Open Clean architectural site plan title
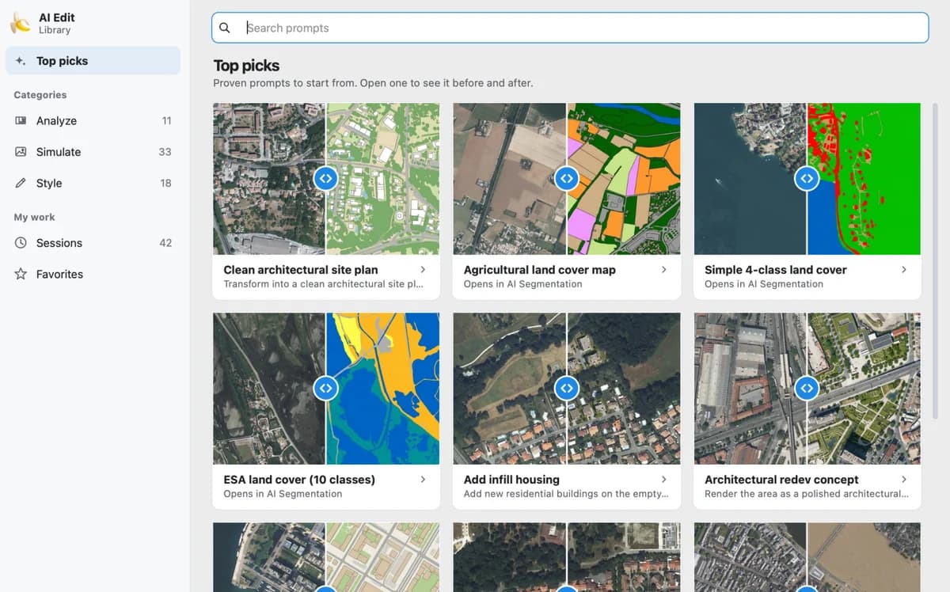950x592 pixels. (301, 270)
